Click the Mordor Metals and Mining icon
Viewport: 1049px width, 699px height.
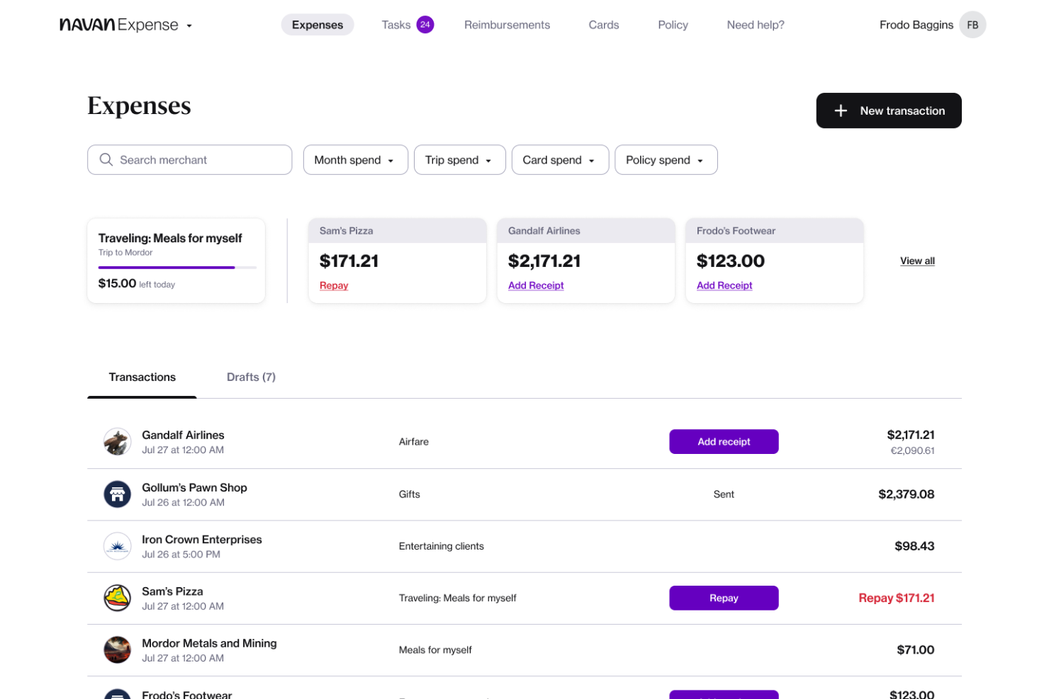[118, 650]
